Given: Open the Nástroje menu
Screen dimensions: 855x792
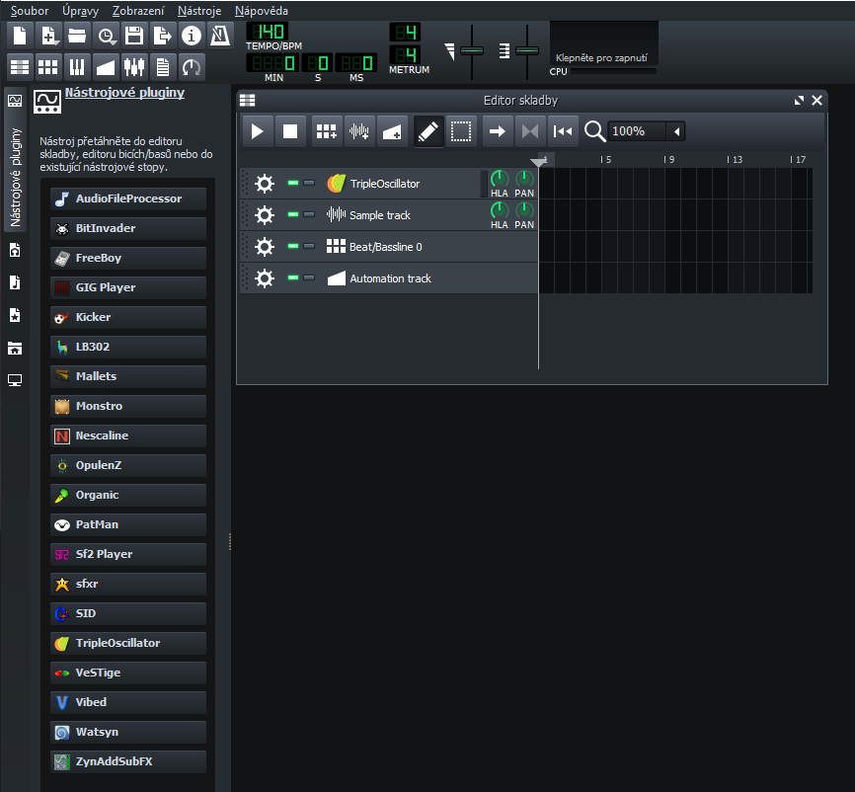Looking at the screenshot, I should (198, 10).
